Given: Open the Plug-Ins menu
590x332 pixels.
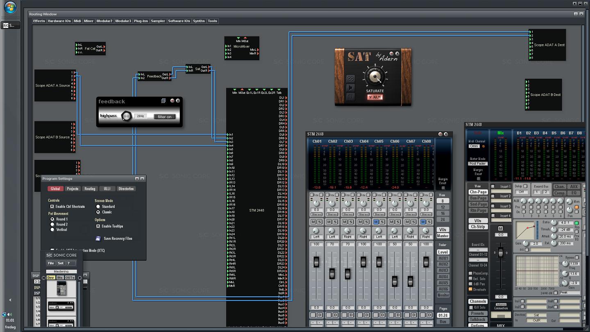Looking at the screenshot, I should click(x=141, y=21).
